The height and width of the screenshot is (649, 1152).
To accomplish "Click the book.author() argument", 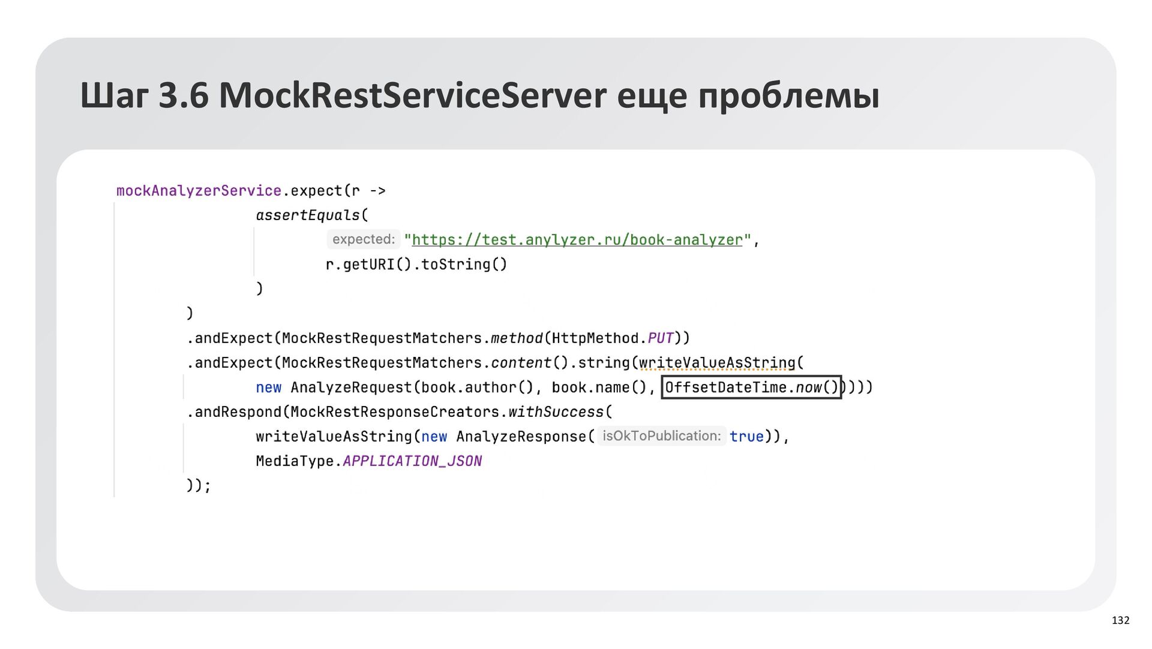I will click(x=477, y=387).
